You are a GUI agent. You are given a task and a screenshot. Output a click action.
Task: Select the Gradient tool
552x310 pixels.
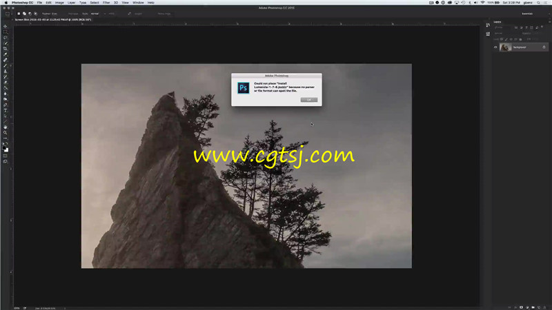click(x=6, y=87)
